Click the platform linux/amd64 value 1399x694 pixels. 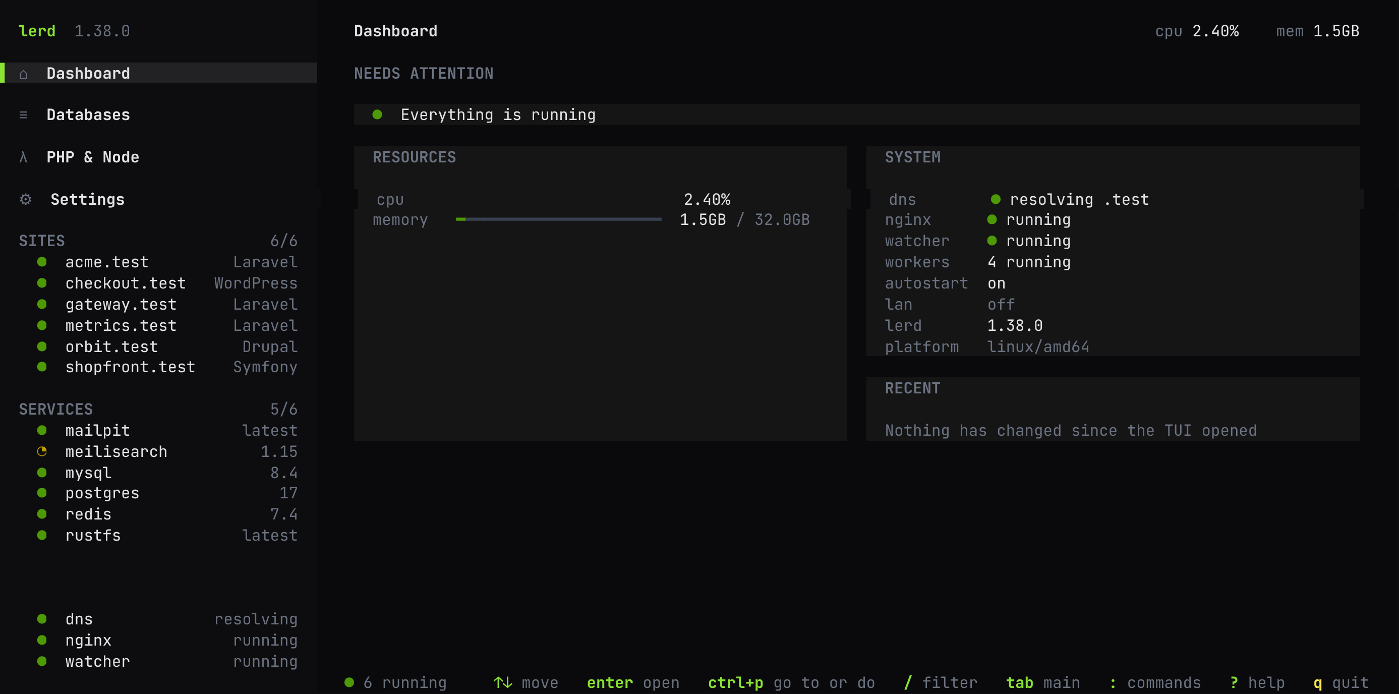click(x=1038, y=346)
